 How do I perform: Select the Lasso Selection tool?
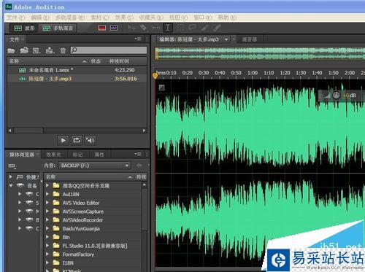pos(193,28)
